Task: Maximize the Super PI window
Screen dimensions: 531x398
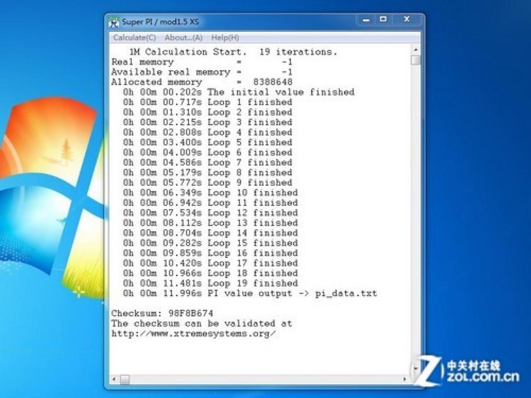Action: [383, 19]
